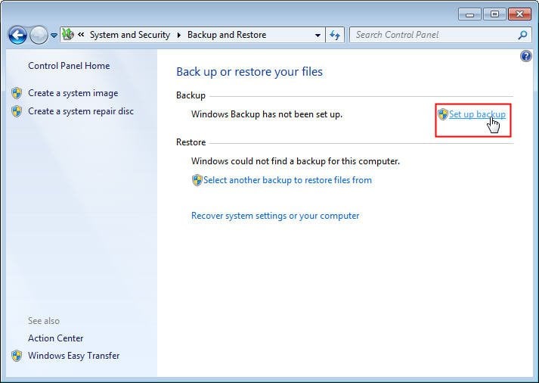
Task: Open Windows Easy Transfer link
Action: pos(74,356)
